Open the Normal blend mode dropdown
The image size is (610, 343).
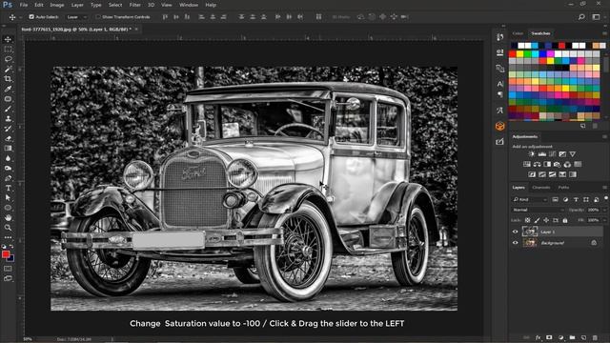click(x=538, y=210)
